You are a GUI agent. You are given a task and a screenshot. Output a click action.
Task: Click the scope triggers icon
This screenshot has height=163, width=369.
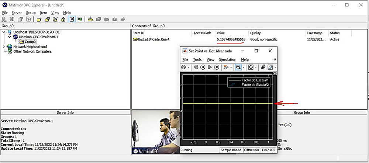click(263, 67)
